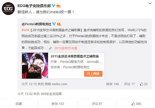Like the EDG post with 366 likes
Viewport: 155px width, 108px height.
point(136,104)
